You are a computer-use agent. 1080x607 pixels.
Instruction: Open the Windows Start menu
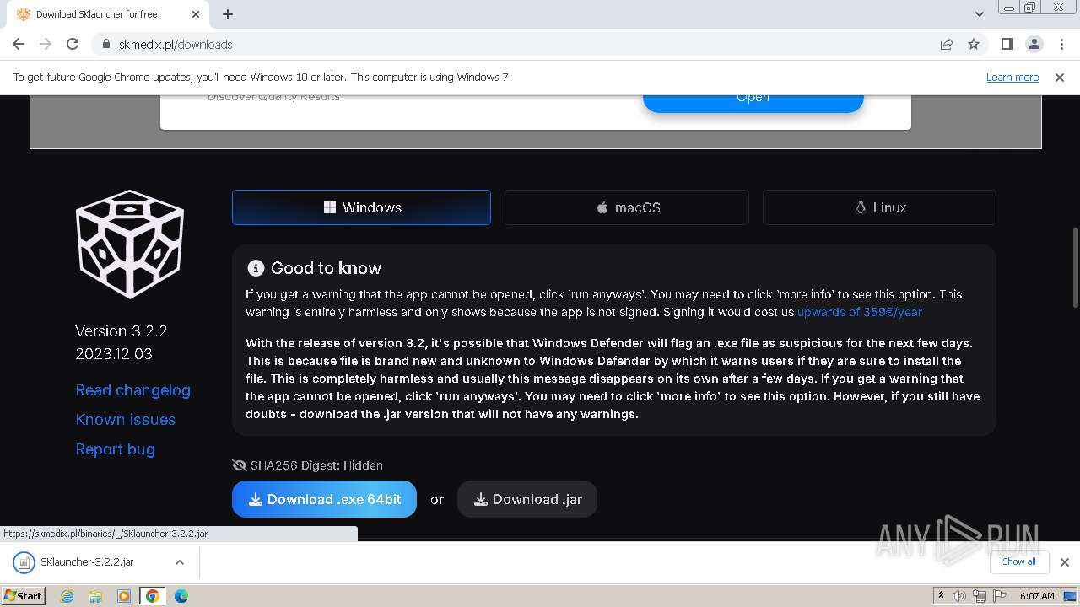pos(23,595)
